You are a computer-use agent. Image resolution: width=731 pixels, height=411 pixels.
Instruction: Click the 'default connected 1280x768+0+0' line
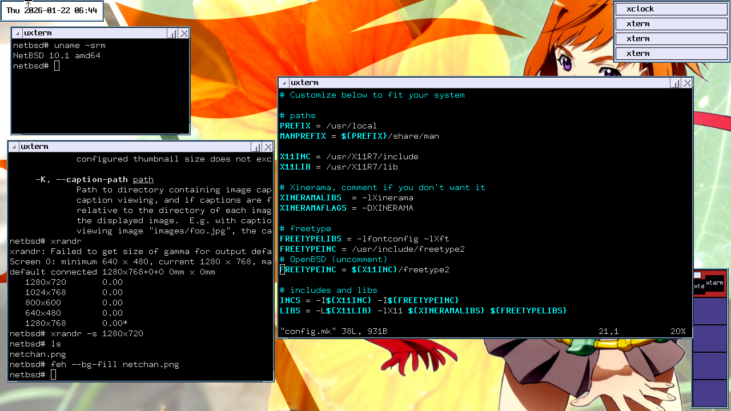113,272
